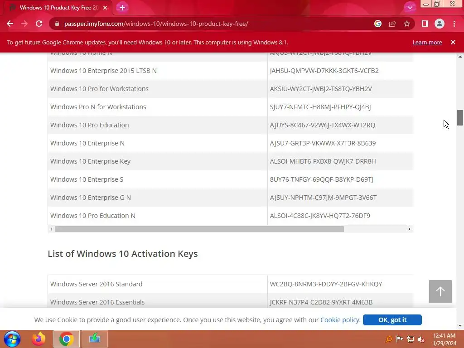This screenshot has height=348, width=464.
Task: Select the Windows 10 Enterprise Key cell
Action: click(x=157, y=161)
